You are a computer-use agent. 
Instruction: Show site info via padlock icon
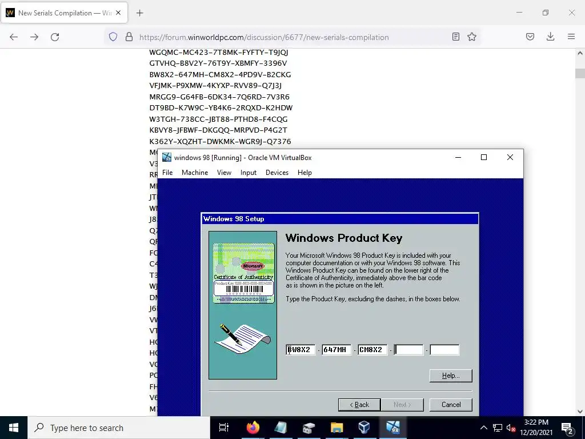[x=129, y=37]
